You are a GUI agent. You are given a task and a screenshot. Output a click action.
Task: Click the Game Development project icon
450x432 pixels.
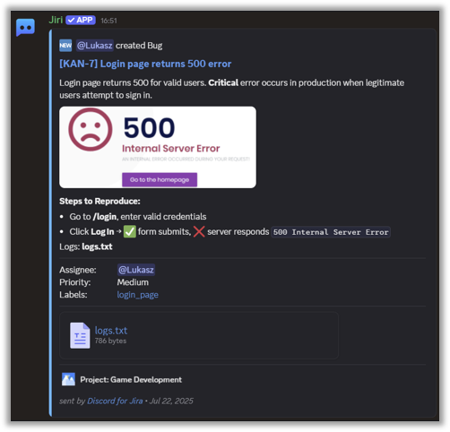pos(68,379)
